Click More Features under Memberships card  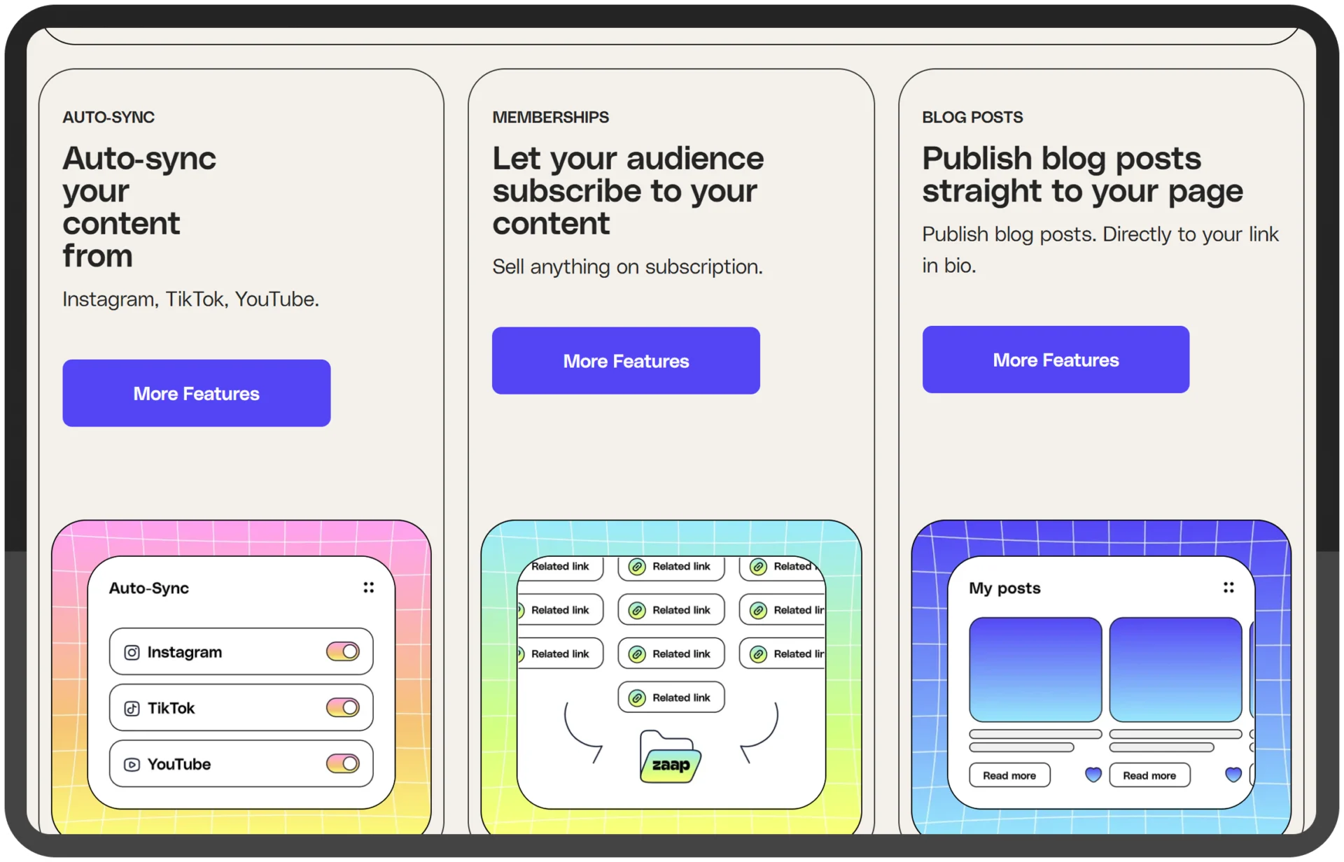tap(626, 361)
